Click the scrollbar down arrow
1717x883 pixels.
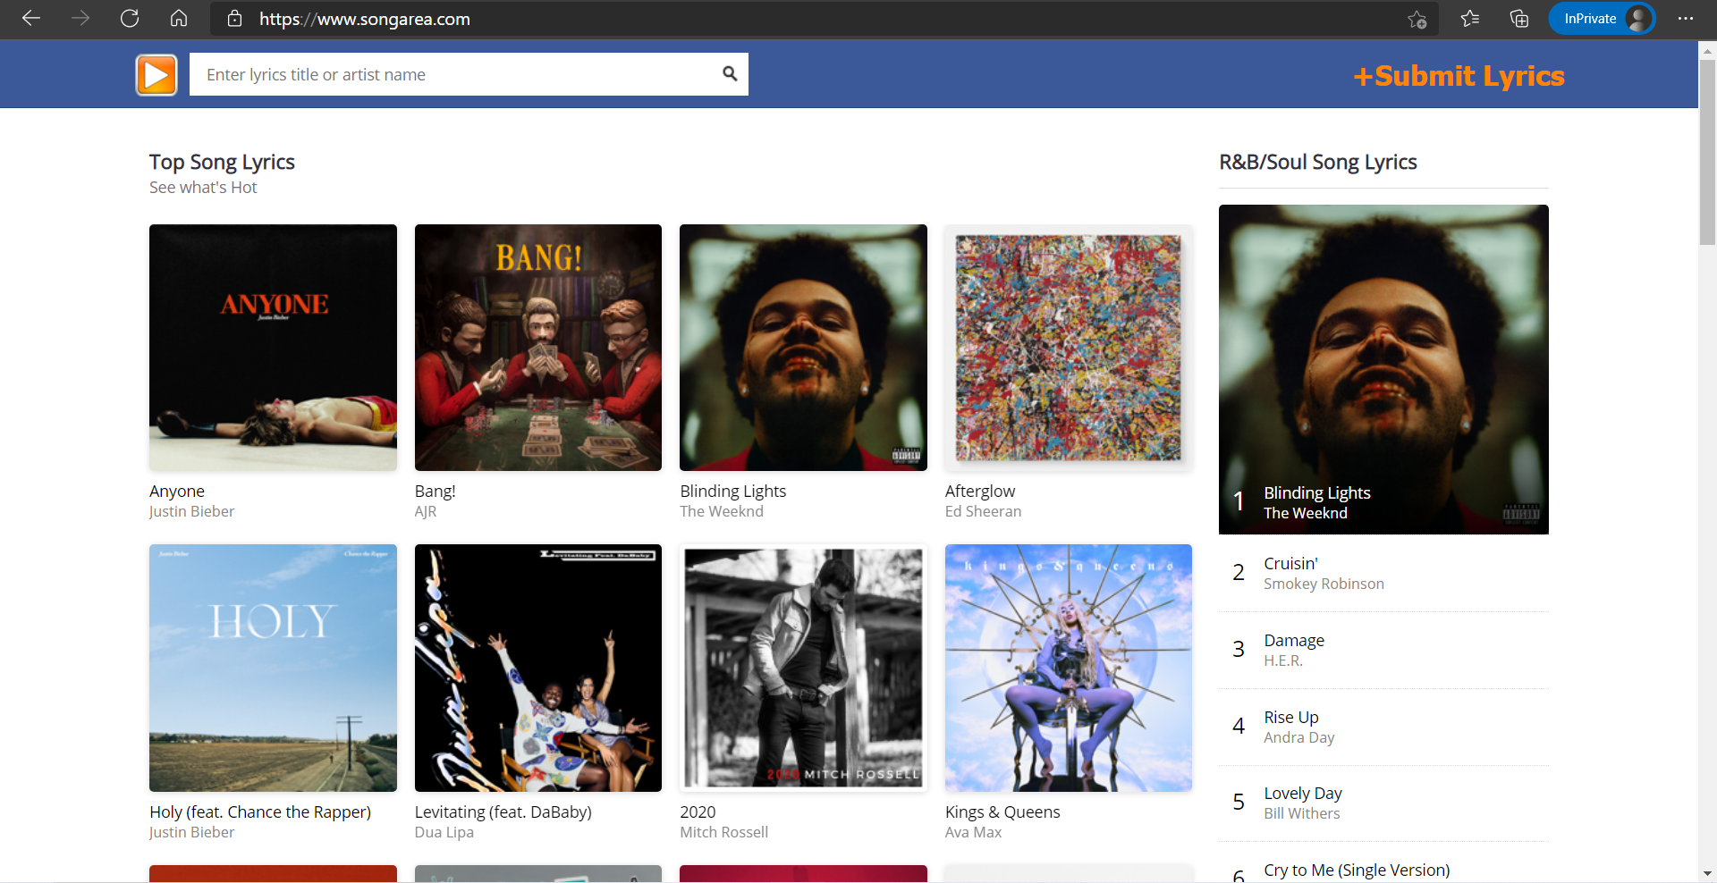1707,873
